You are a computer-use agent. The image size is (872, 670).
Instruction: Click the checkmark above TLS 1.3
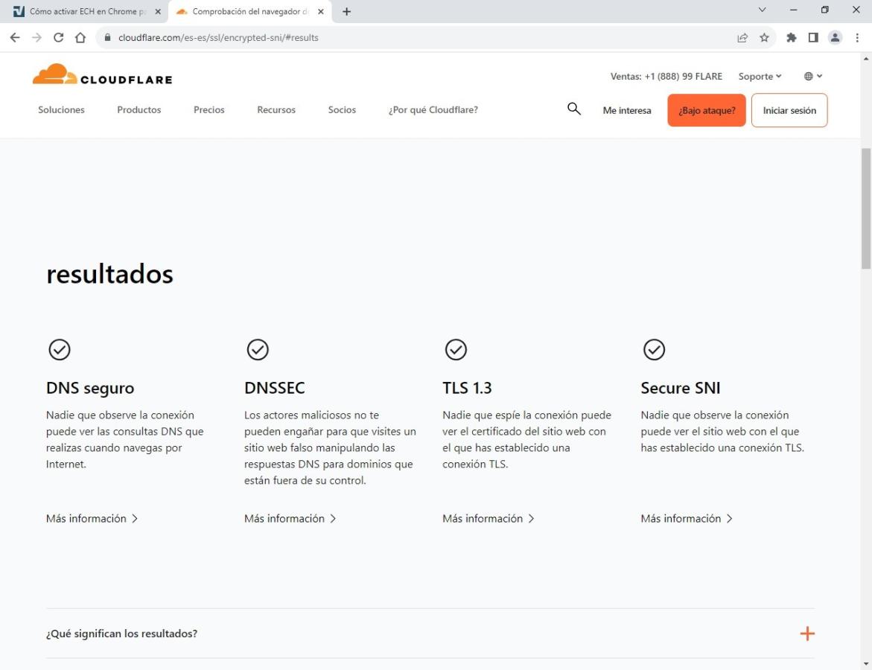coord(456,349)
